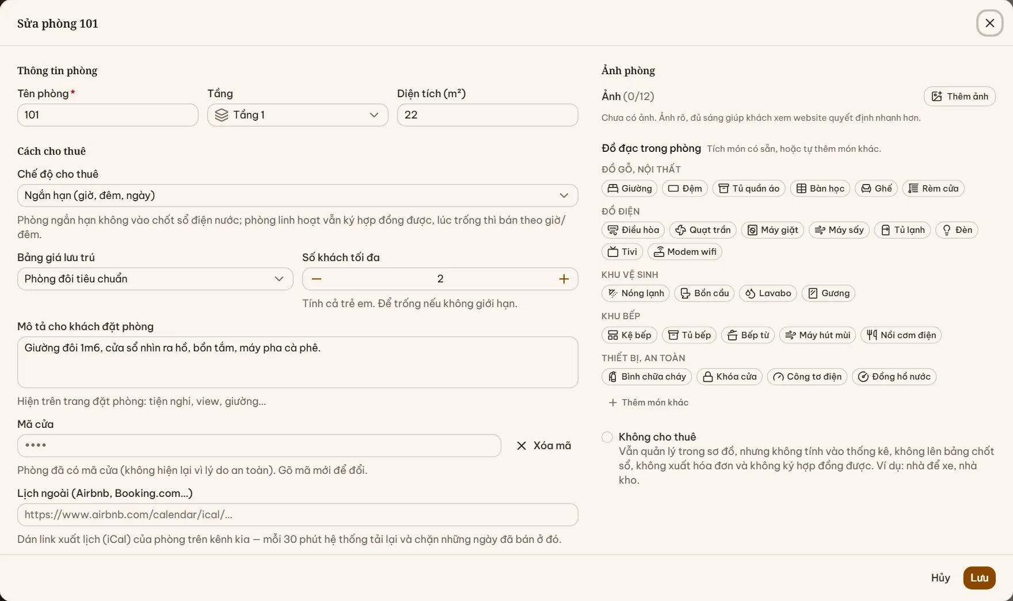Screen dimensions: 1013x601
Task: Click the Diện tích input field
Action: pos(488,115)
